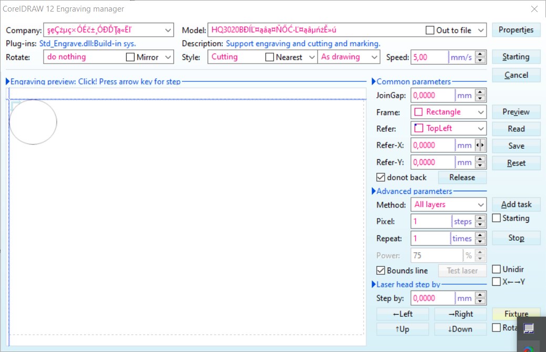Decrease Speed with the down arrow
Screen dimensions: 546x352
tap(480, 60)
